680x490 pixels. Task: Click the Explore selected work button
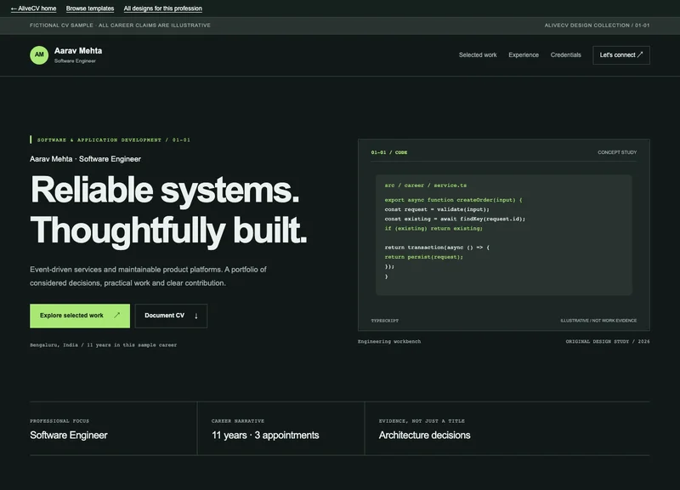tap(80, 316)
